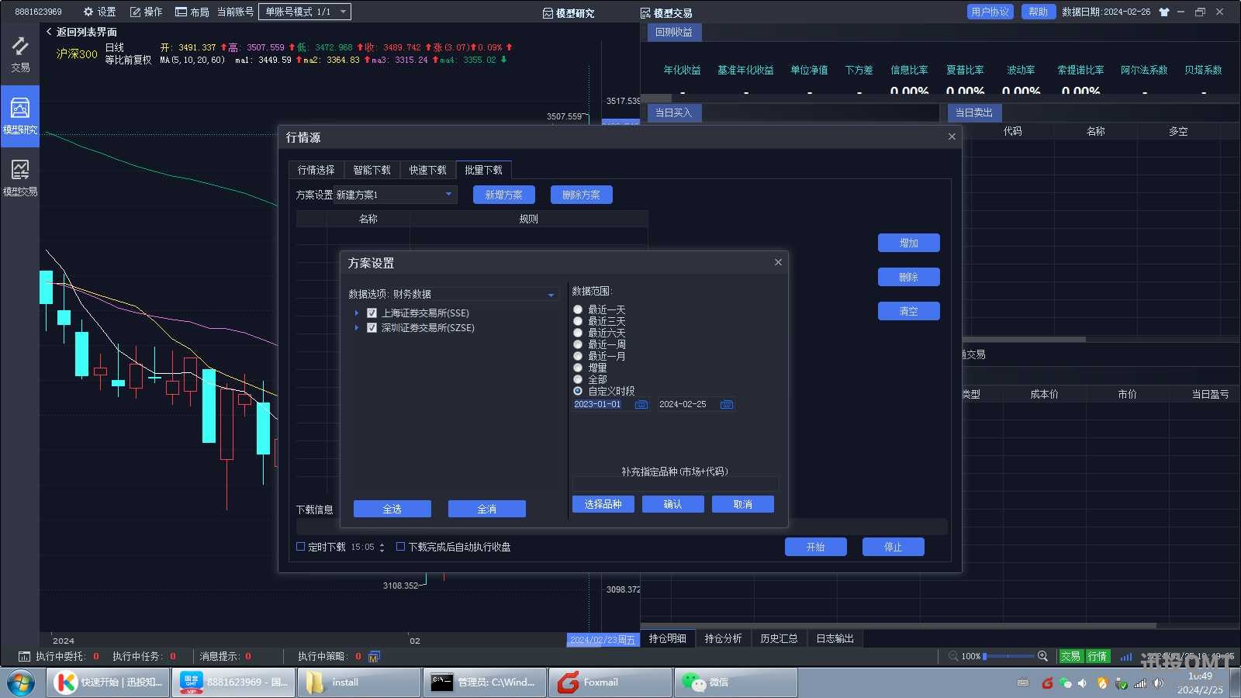Click the zoom-in magnifier in status bar
The width and height of the screenshot is (1241, 698).
tap(1042, 656)
